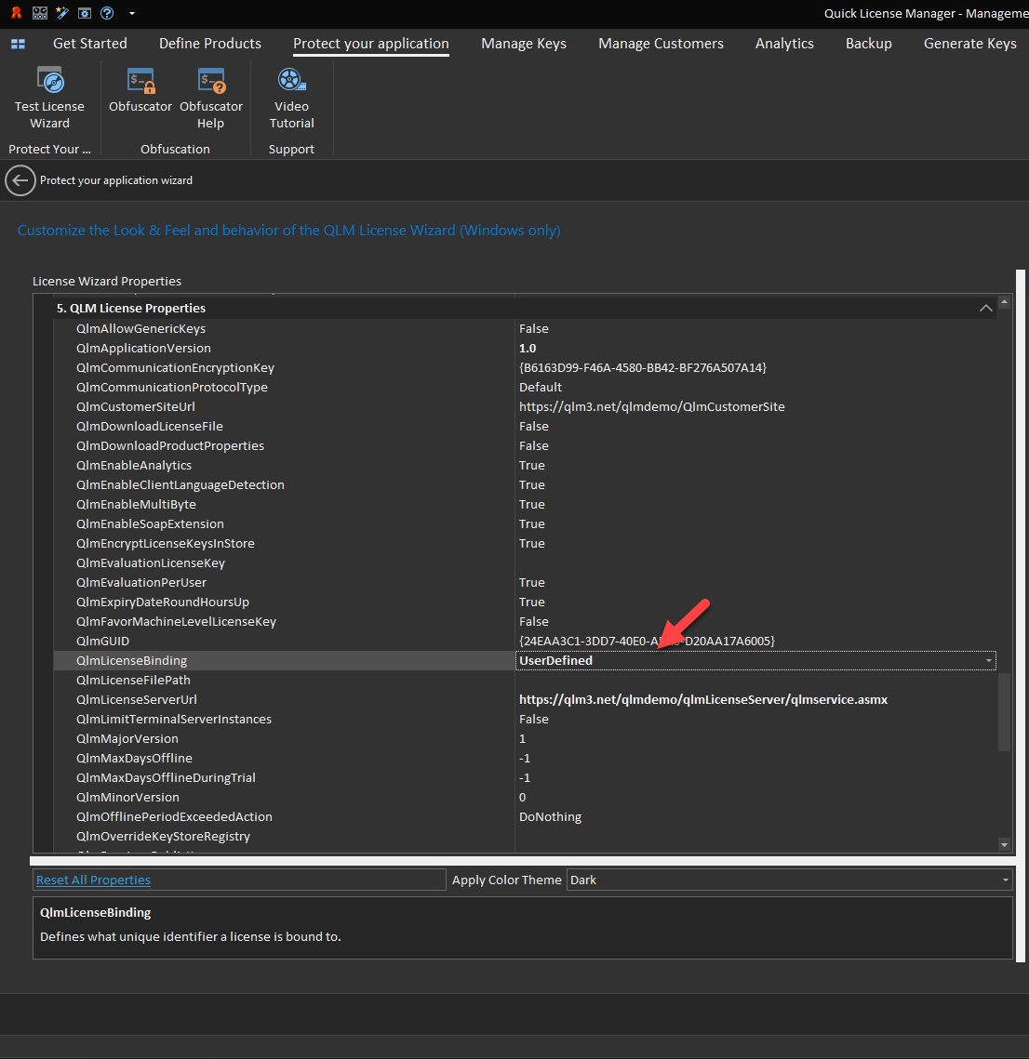1029x1059 pixels.
Task: Select the QlmFavorMachineLevelLicenseKey property name
Action: [177, 622]
